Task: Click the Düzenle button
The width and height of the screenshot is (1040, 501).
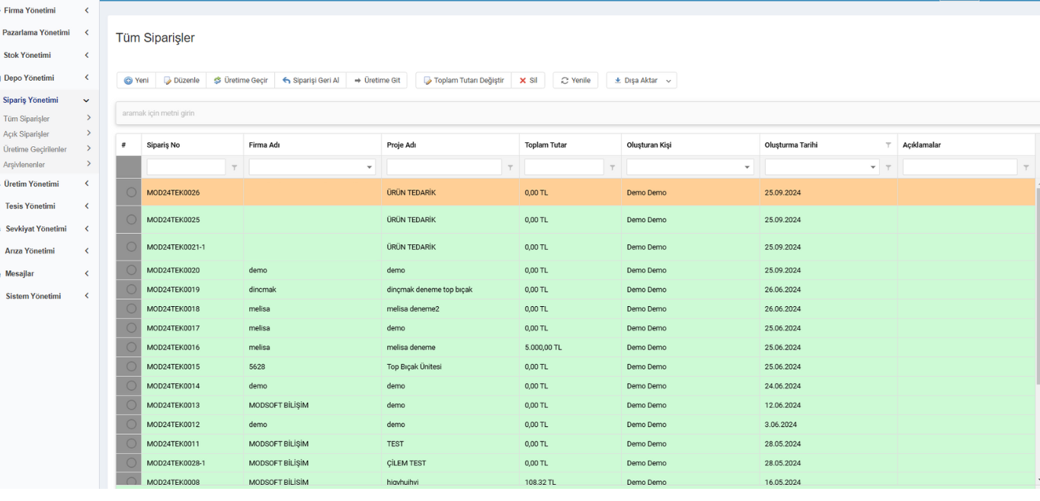Action: pyautogui.click(x=181, y=81)
